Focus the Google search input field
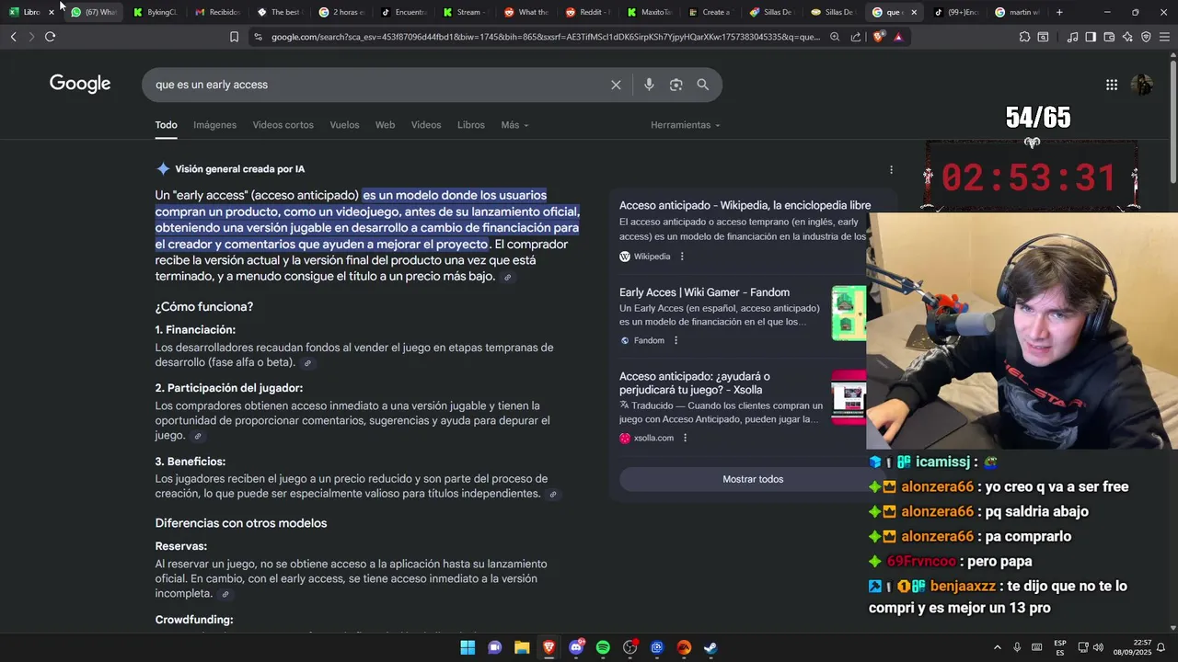The height and width of the screenshot is (662, 1178). (x=377, y=85)
